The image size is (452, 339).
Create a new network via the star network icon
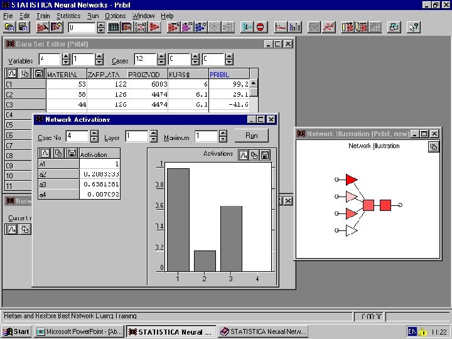coord(56,28)
